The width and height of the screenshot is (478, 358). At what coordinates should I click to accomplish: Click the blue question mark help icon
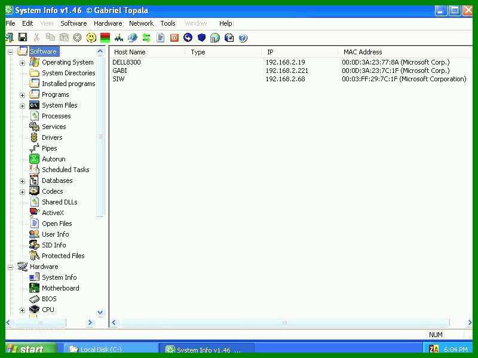point(243,38)
